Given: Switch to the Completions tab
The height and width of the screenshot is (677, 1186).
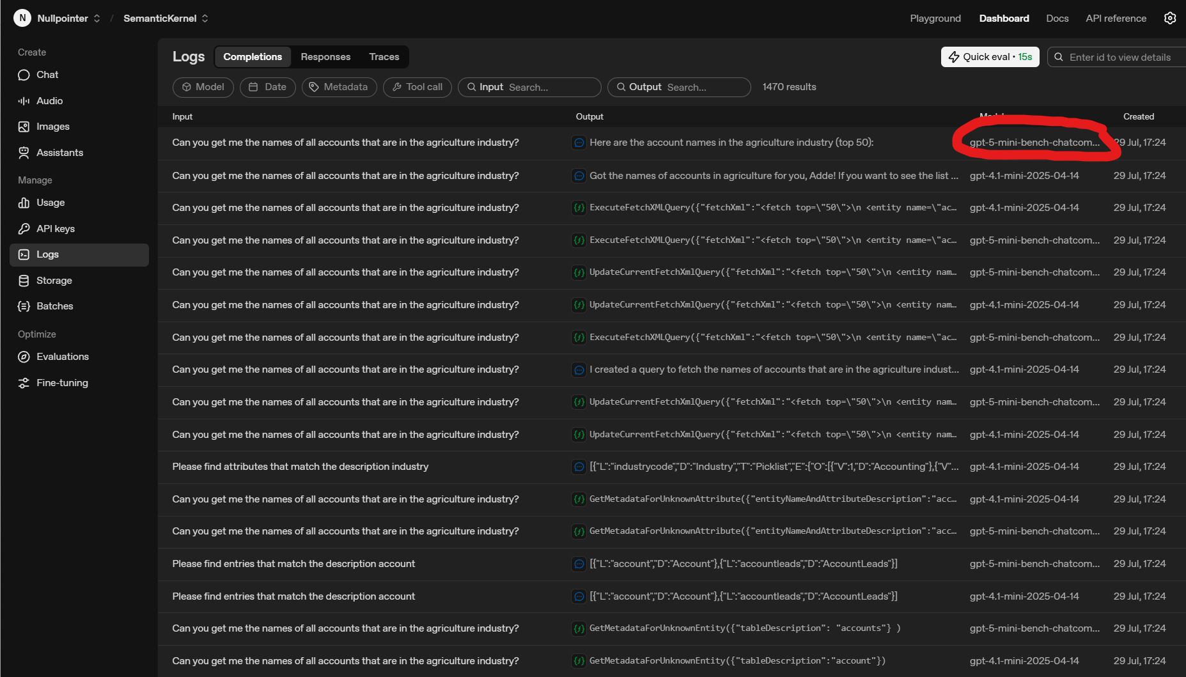Looking at the screenshot, I should click(x=253, y=57).
